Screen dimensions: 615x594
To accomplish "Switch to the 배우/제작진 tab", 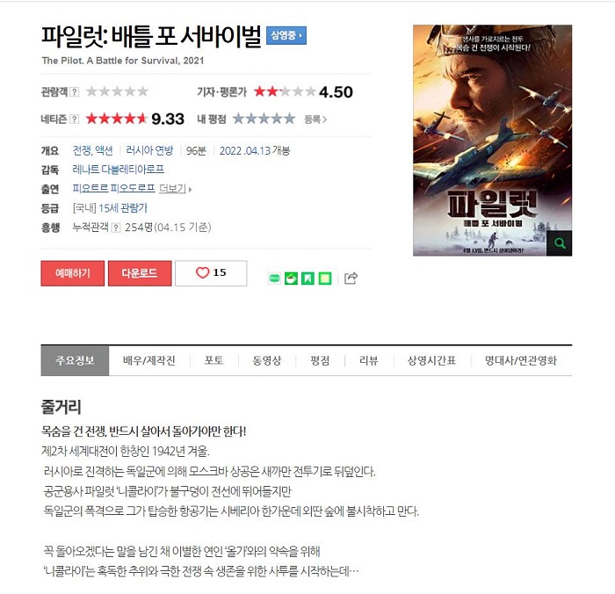I will tap(149, 360).
